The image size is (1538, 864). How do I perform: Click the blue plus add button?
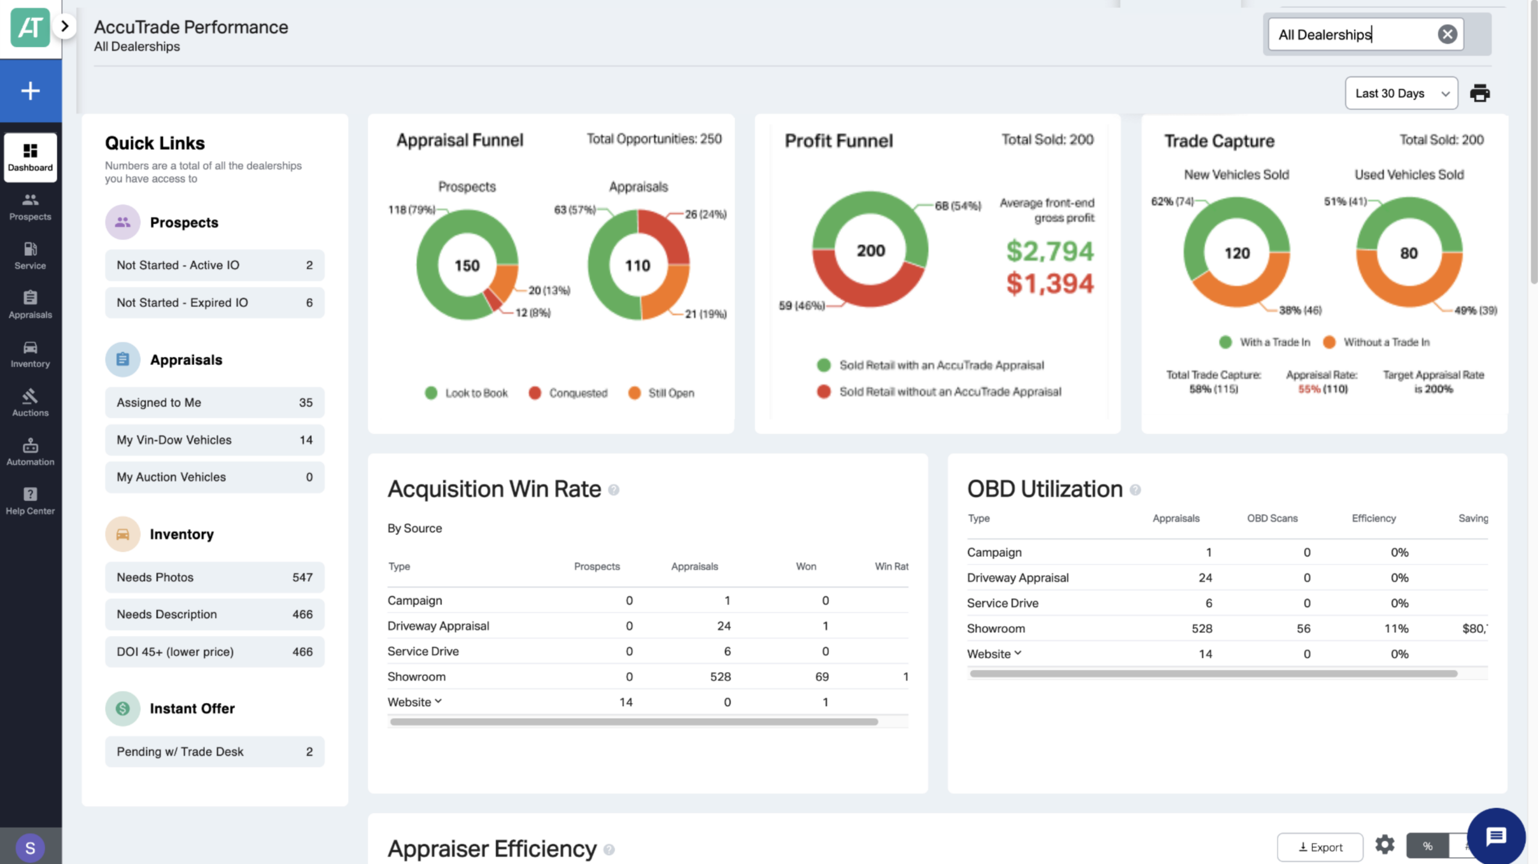point(31,91)
